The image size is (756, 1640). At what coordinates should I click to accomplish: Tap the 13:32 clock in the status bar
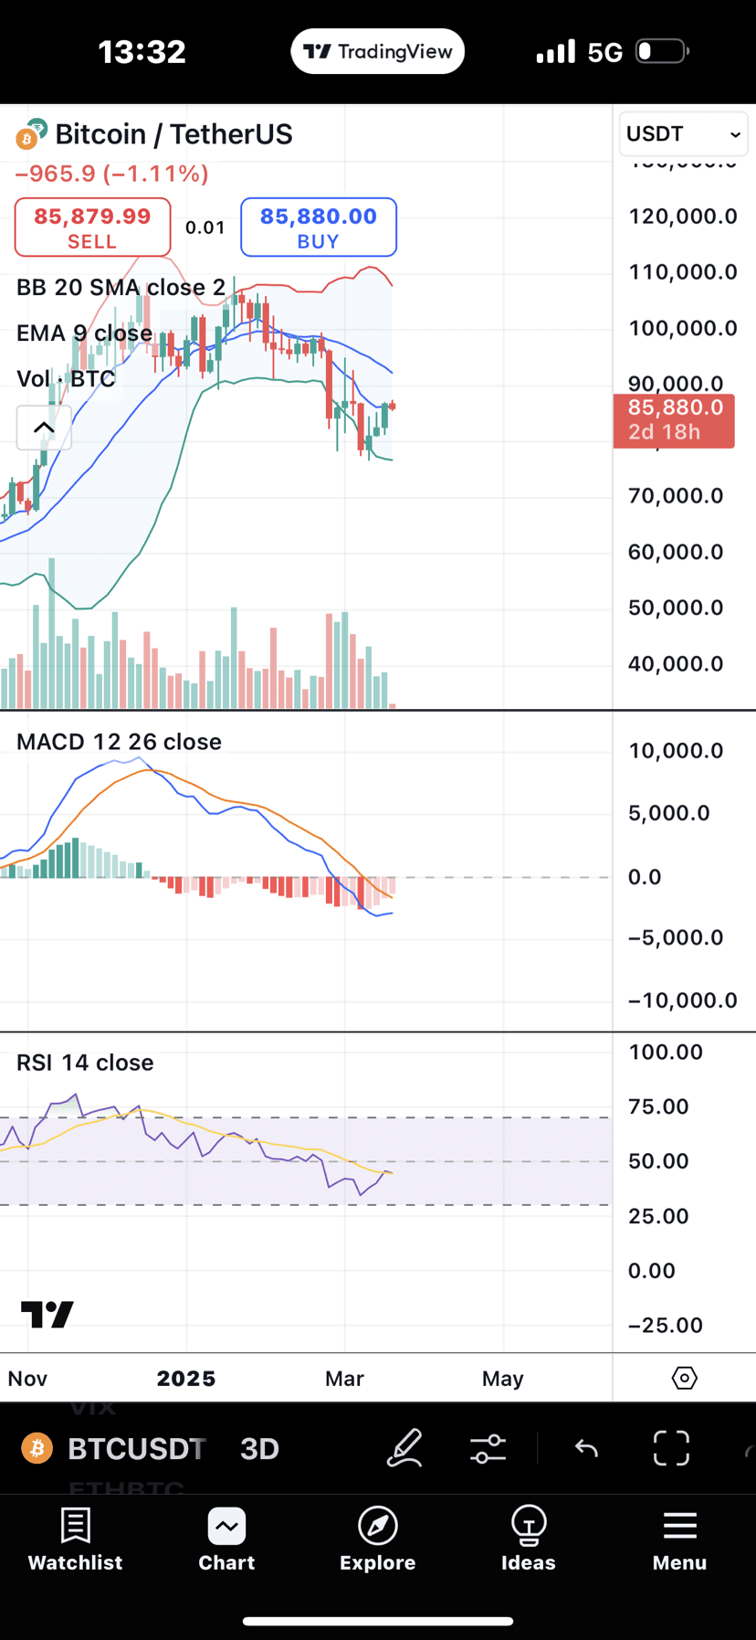(x=142, y=52)
